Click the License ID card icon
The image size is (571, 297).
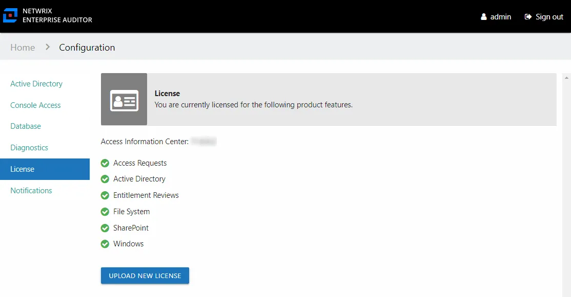pos(124,100)
